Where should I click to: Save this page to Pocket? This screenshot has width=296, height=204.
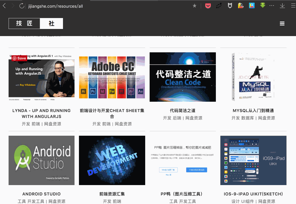tap(208, 5)
